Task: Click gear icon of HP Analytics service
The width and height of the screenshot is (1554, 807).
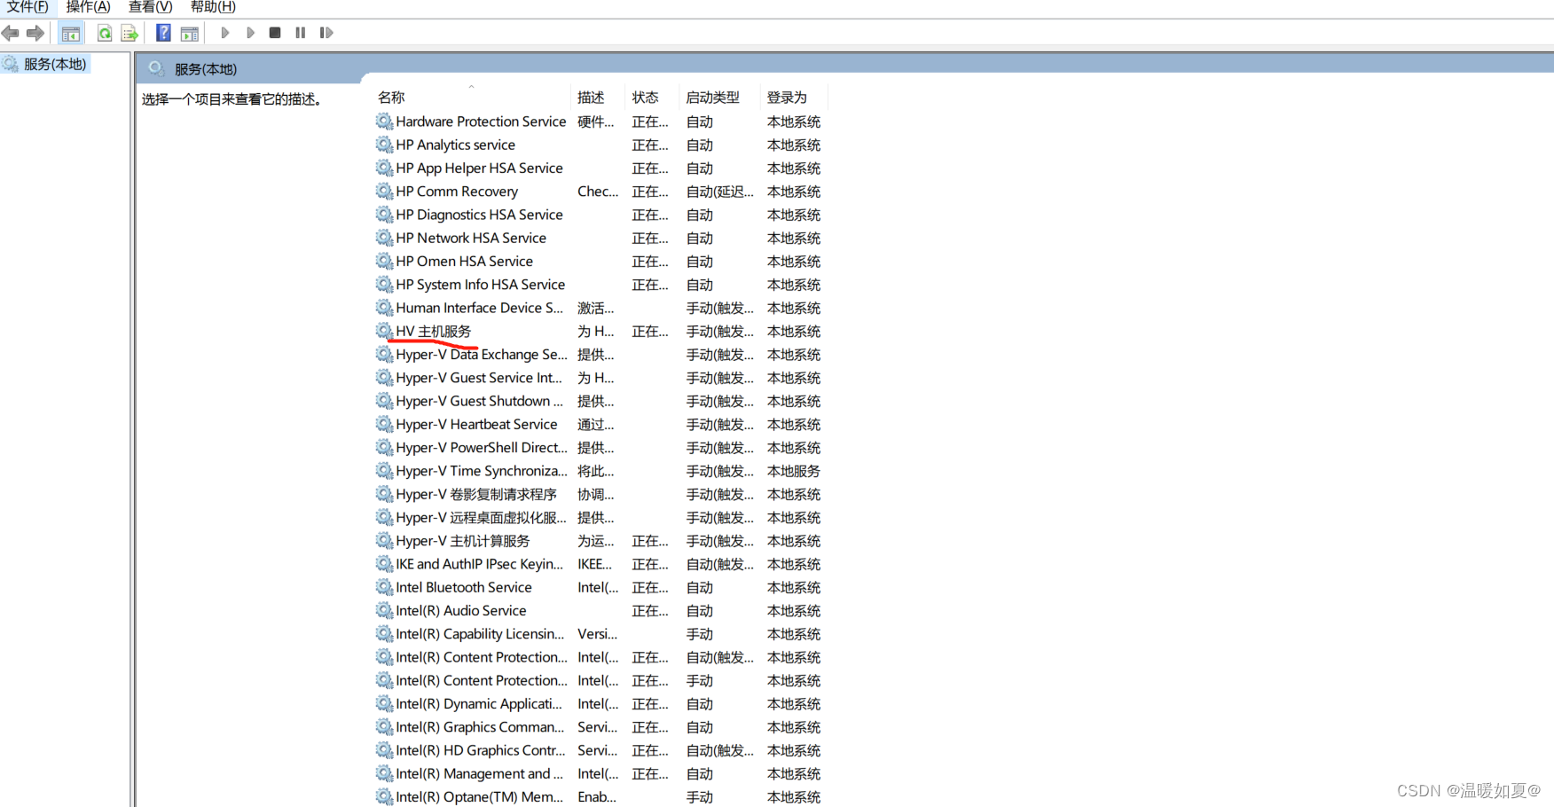Action: point(384,145)
